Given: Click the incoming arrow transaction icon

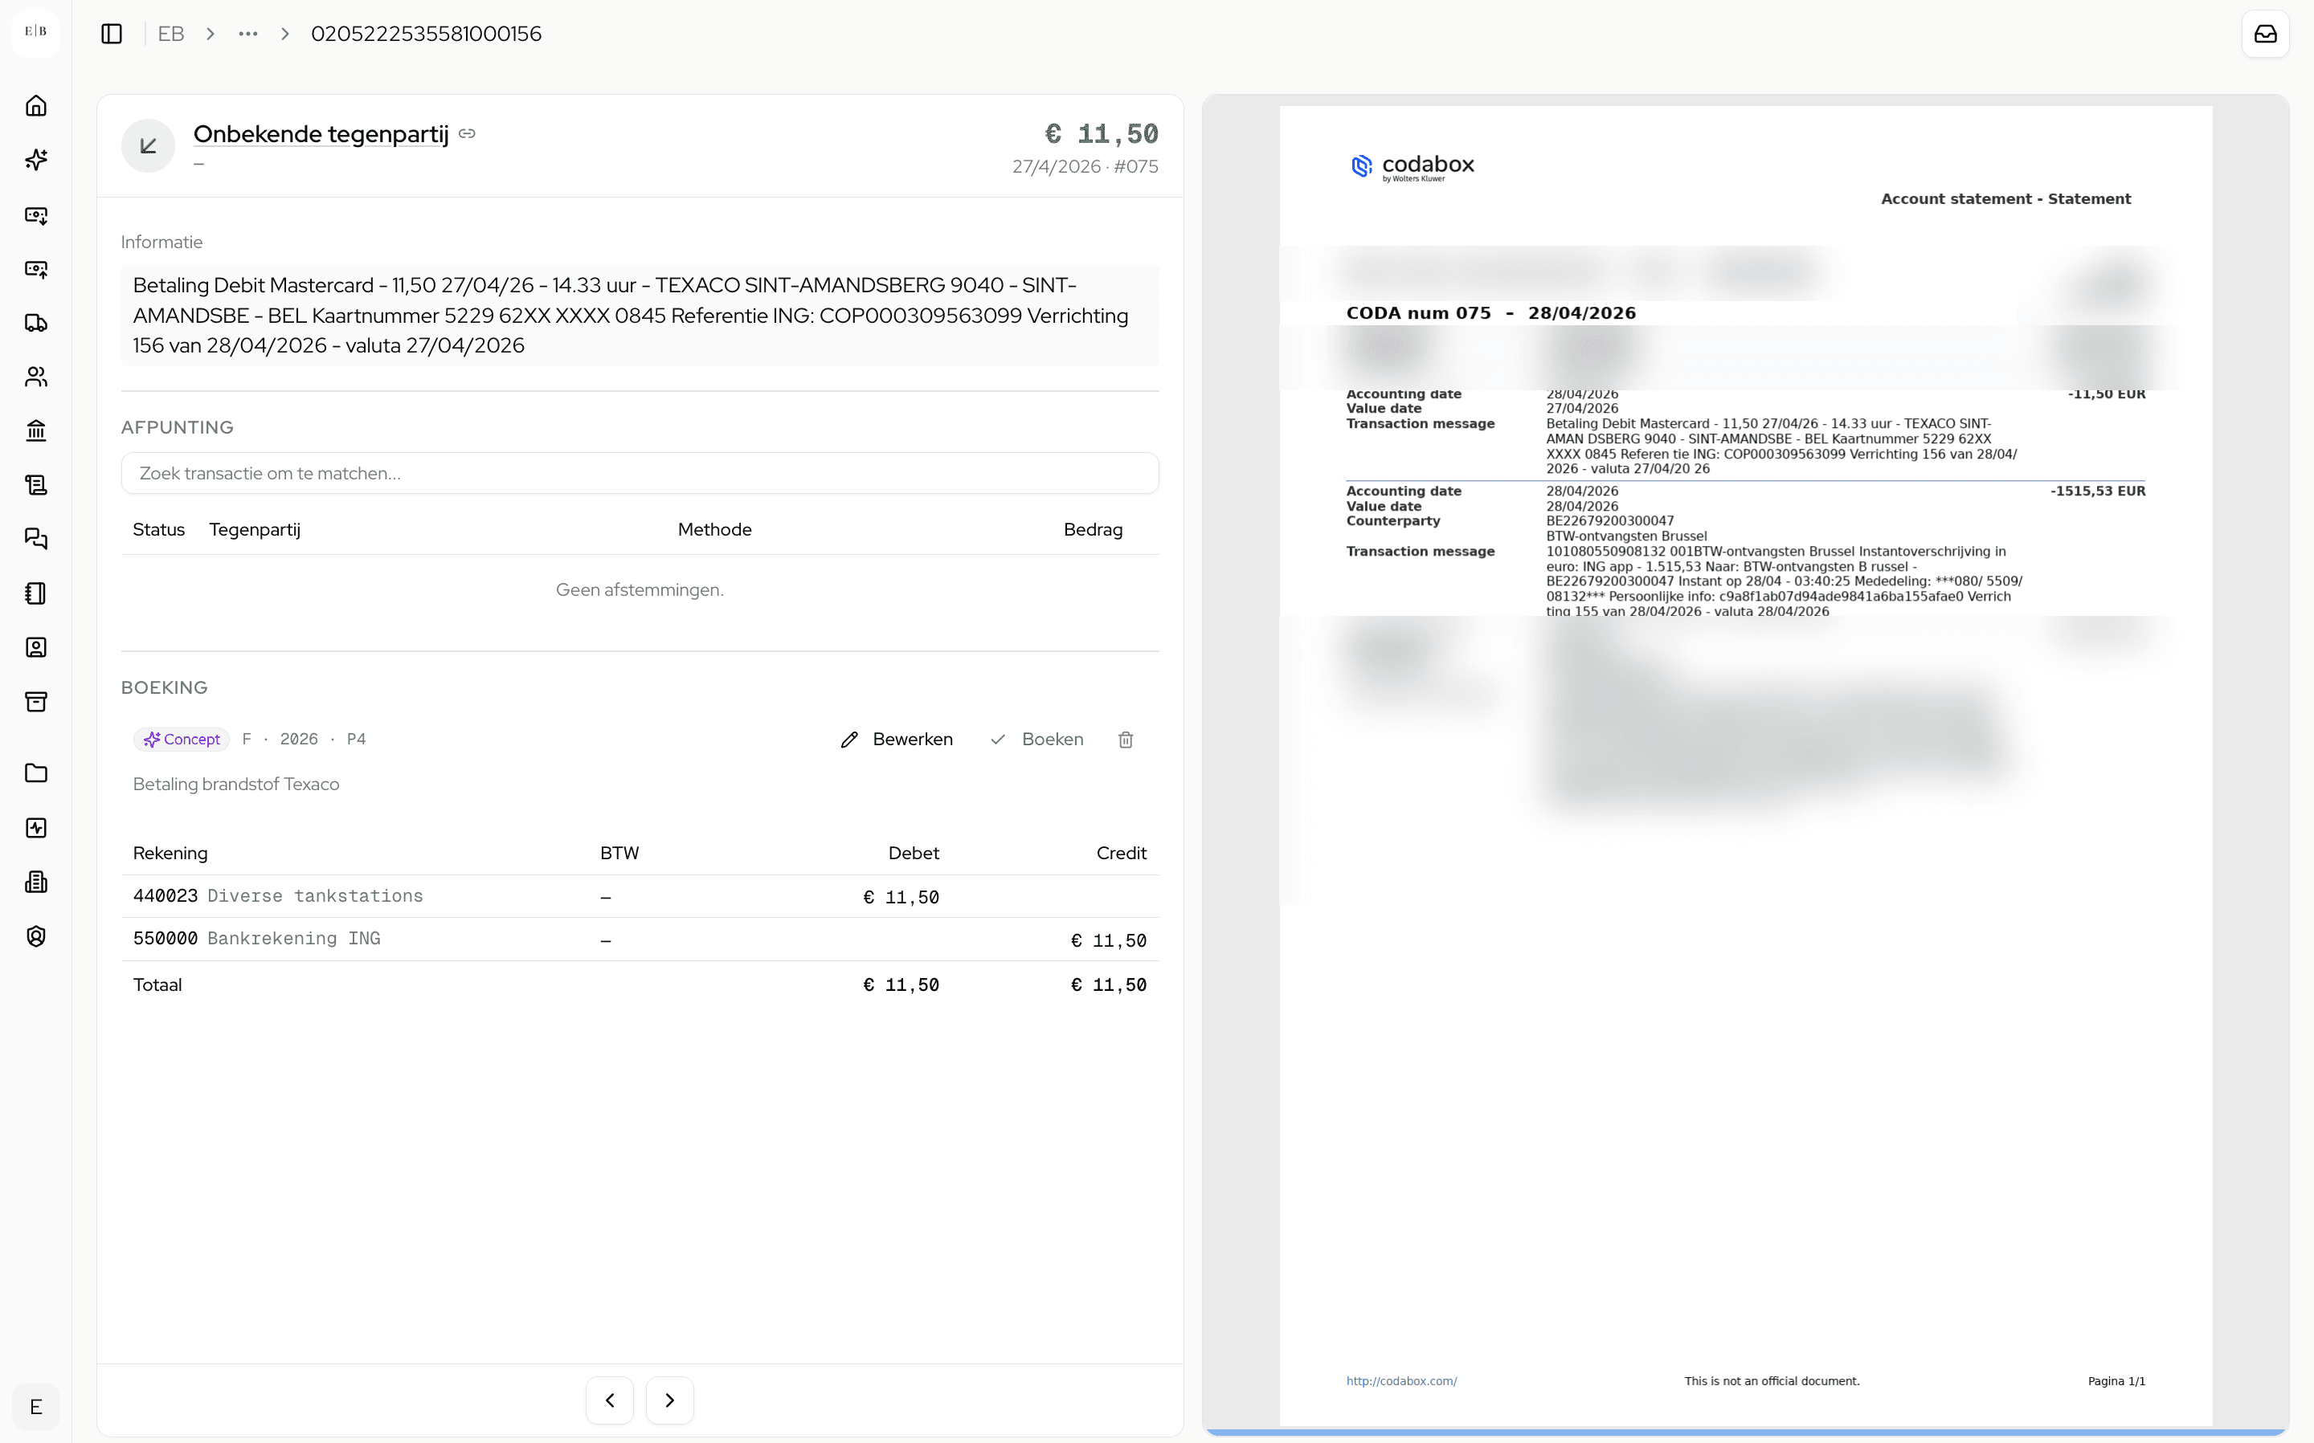Looking at the screenshot, I should click(x=148, y=145).
